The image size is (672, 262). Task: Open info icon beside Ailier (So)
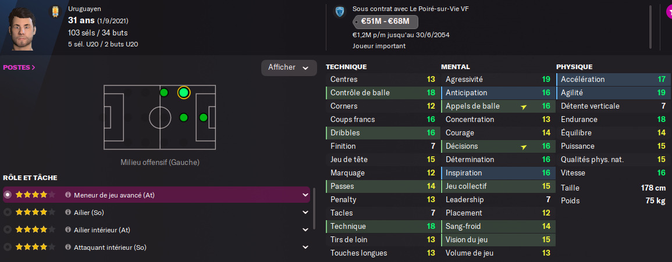coord(68,213)
